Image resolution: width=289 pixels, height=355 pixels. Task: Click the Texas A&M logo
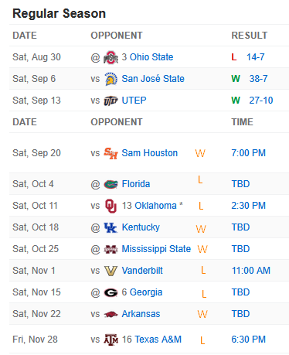tap(110, 340)
